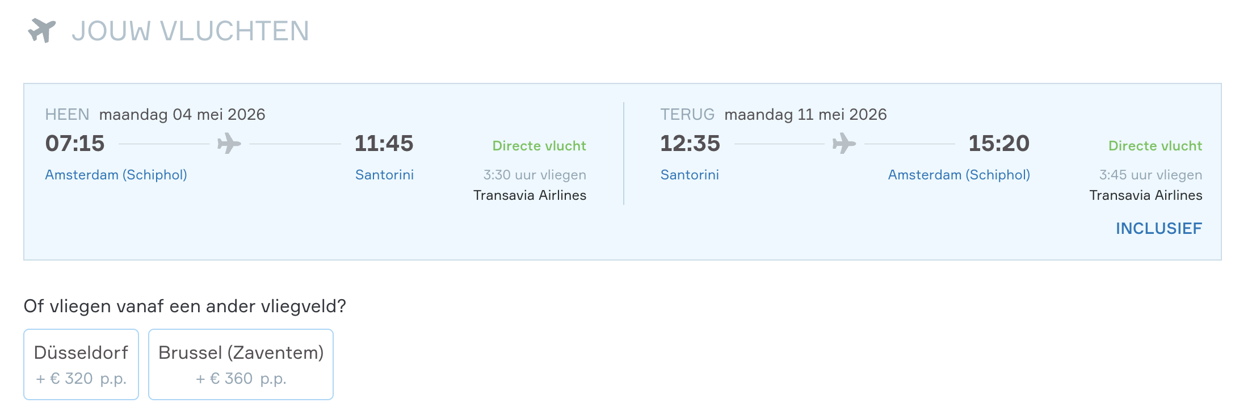Image resolution: width=1235 pixels, height=411 pixels.
Task: Open the outbound Santorini arrival link
Action: 384,175
